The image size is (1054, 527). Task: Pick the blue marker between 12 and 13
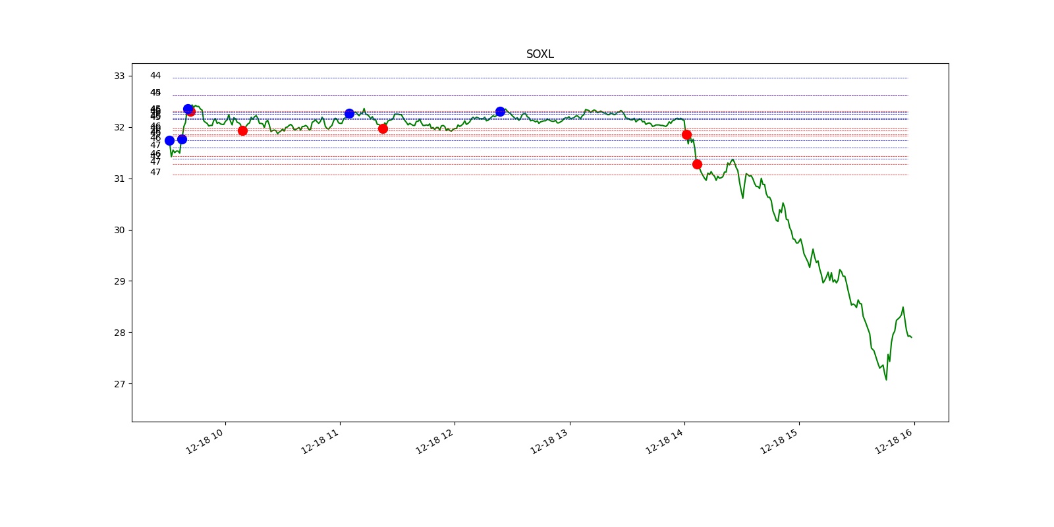pyautogui.click(x=500, y=111)
